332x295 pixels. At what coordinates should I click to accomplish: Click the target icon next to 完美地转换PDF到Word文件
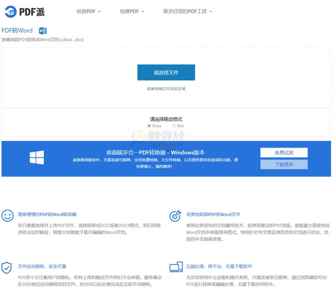pos(175,216)
